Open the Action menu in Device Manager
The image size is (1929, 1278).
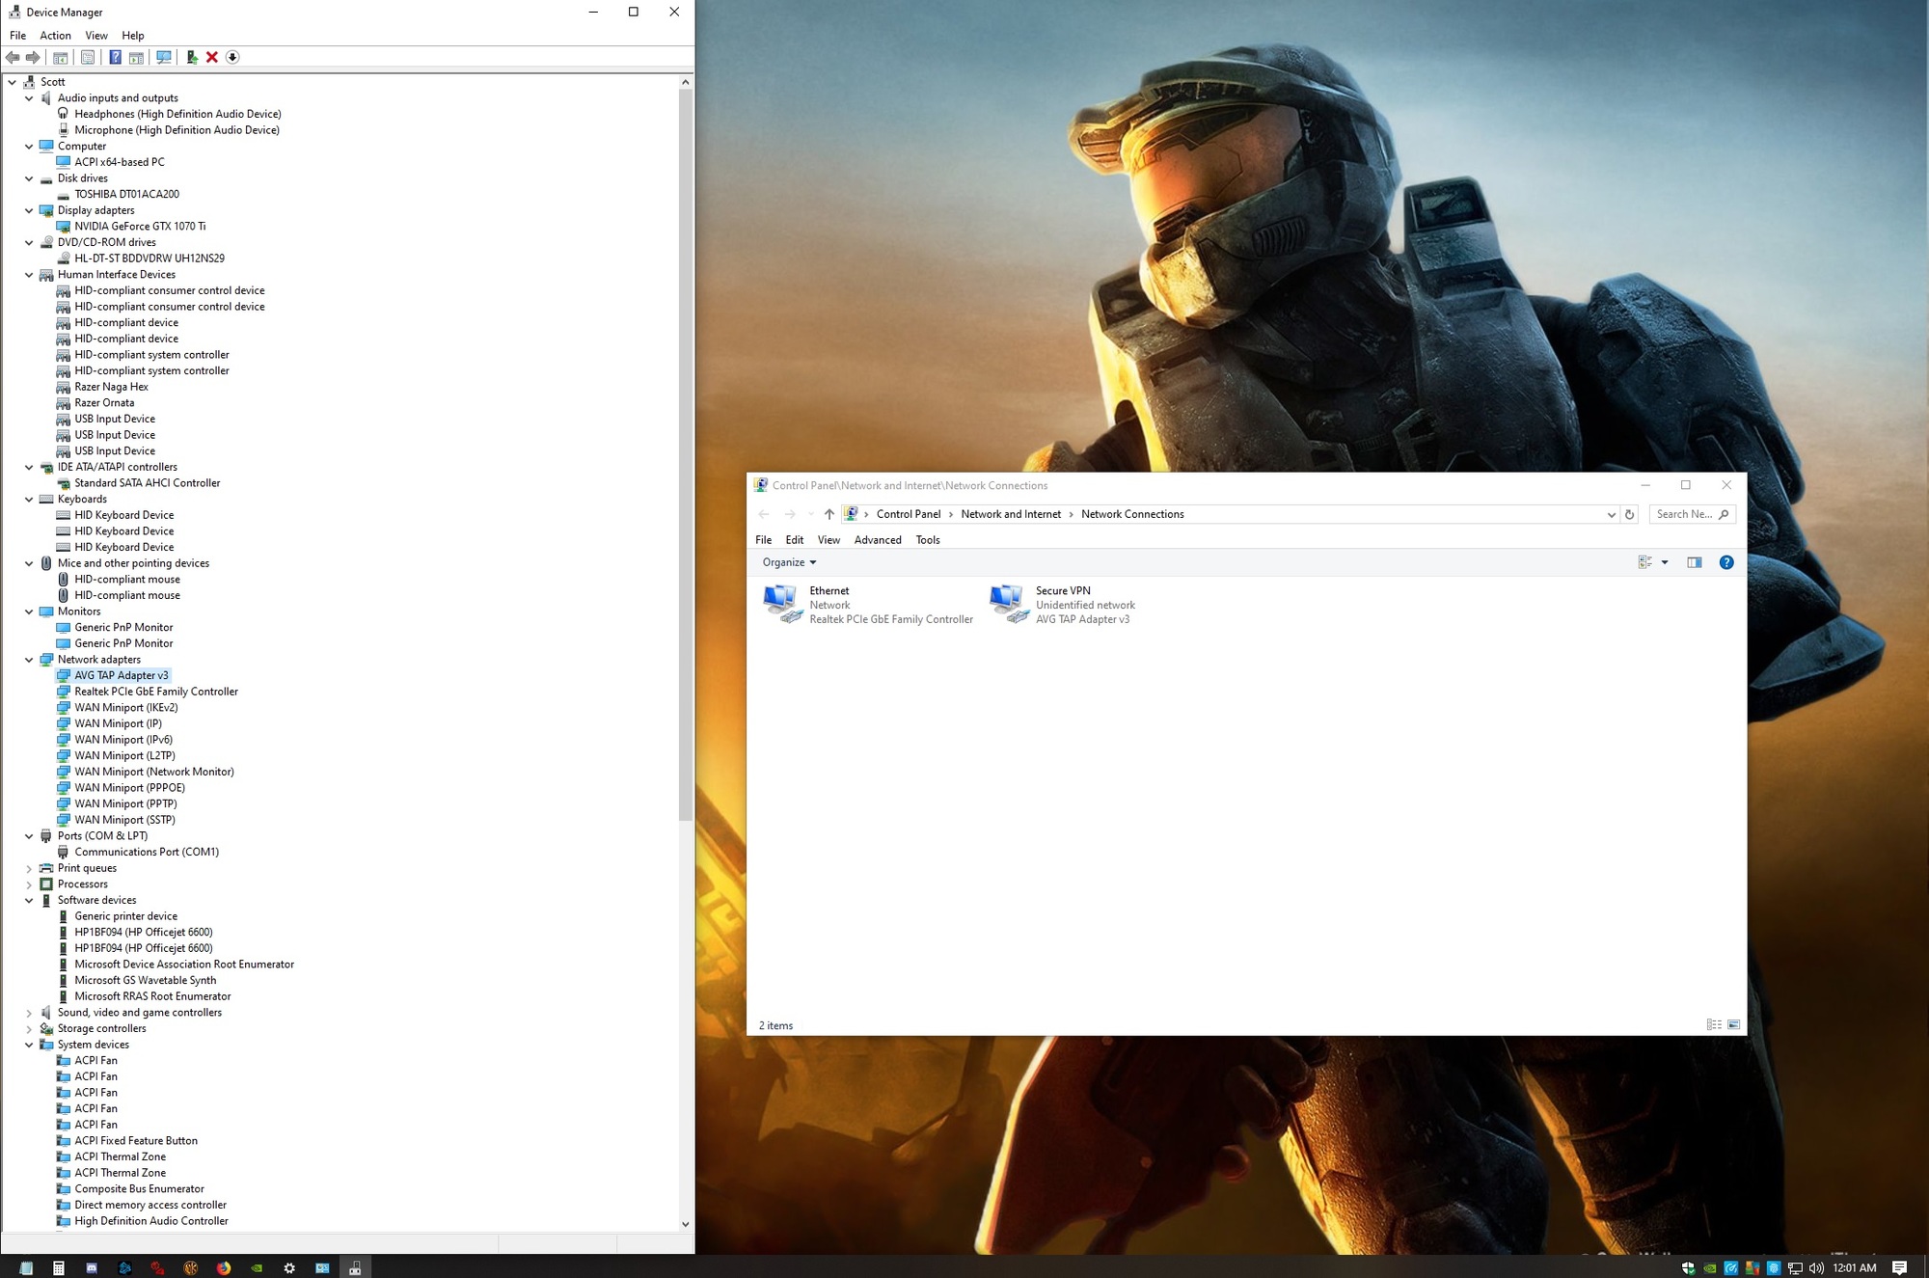pos(55,36)
